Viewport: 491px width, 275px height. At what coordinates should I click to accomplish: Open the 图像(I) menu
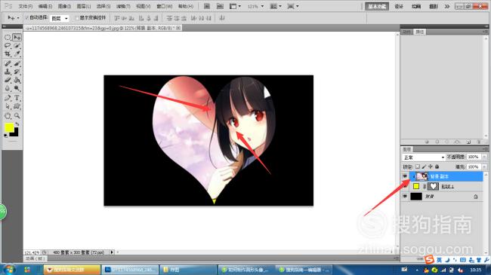click(64, 6)
